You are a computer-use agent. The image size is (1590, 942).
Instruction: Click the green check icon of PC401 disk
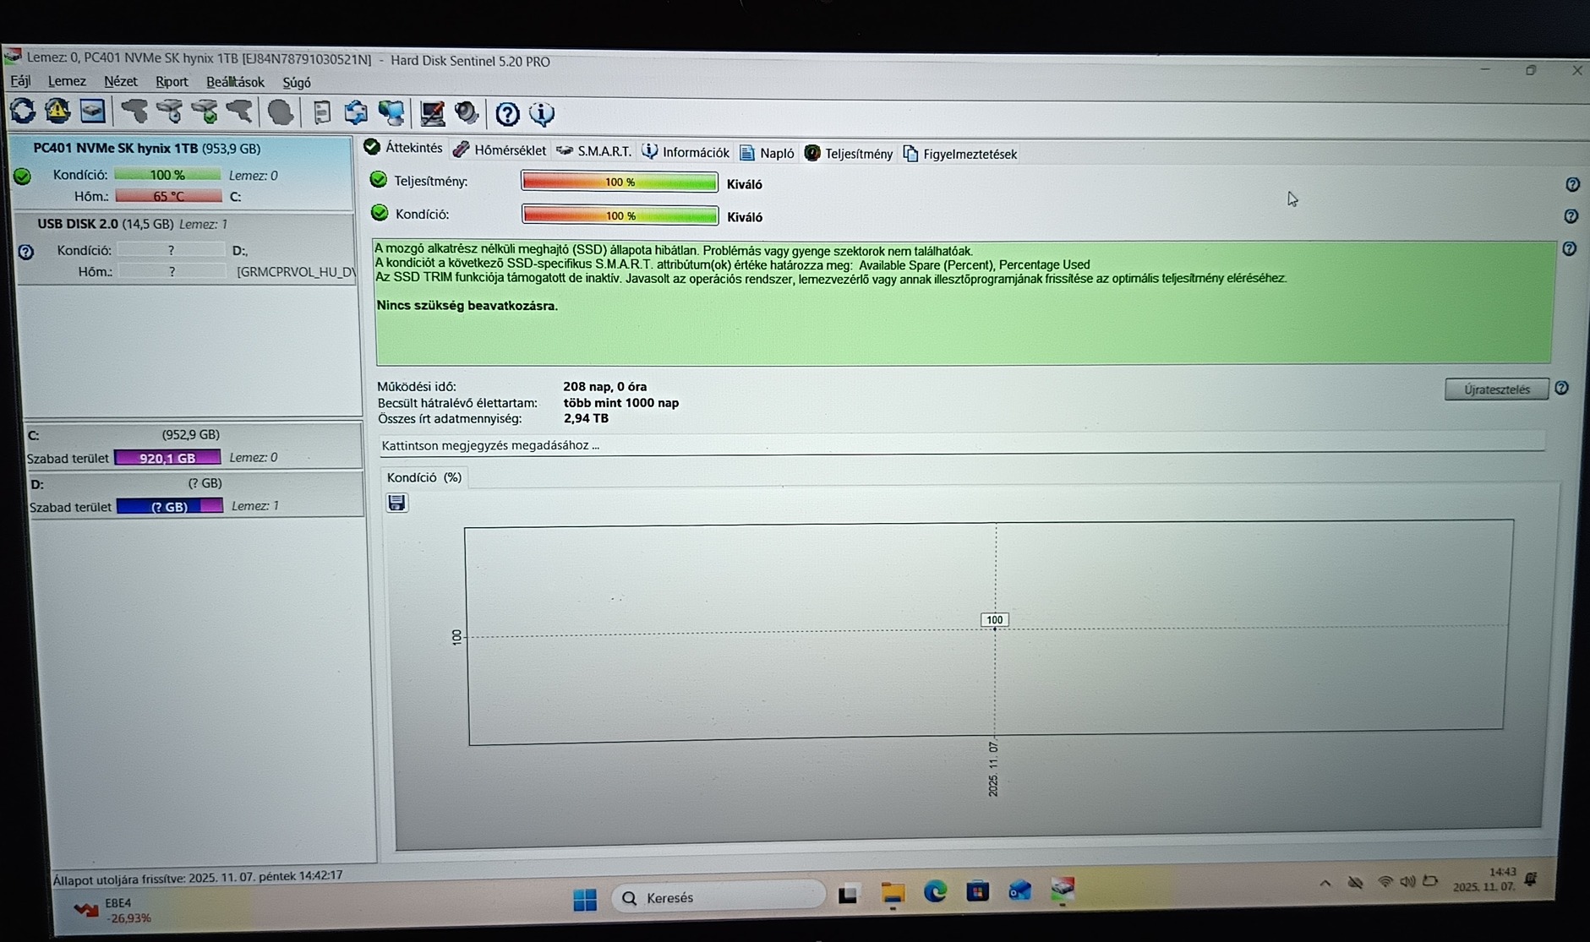[x=22, y=176]
